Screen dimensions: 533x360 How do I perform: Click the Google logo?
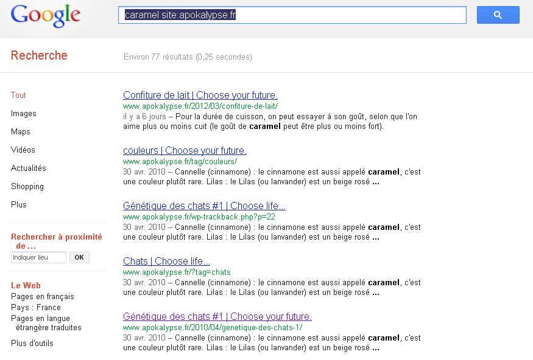pos(46,16)
